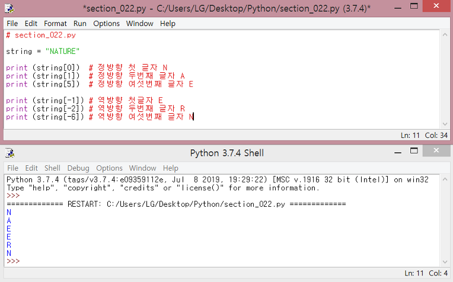
Task: Click Shell window scrollbar down arrow
Action: (445, 262)
